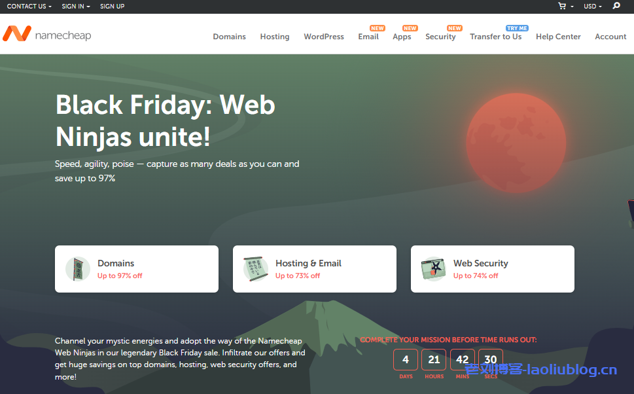This screenshot has width=634, height=394.
Task: Open the Security menu item
Action: pyautogui.click(x=440, y=37)
